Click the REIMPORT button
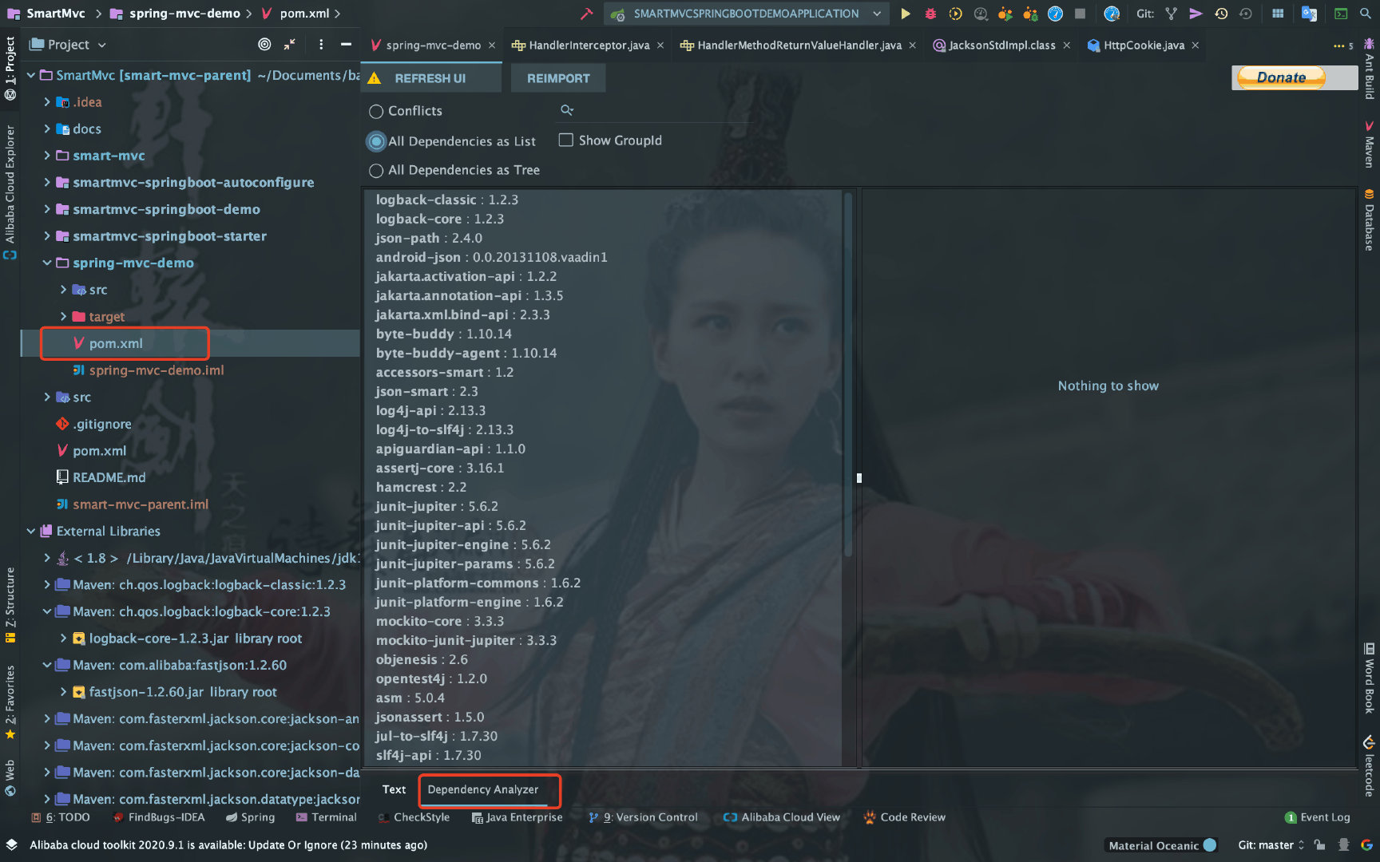 pos(558,78)
